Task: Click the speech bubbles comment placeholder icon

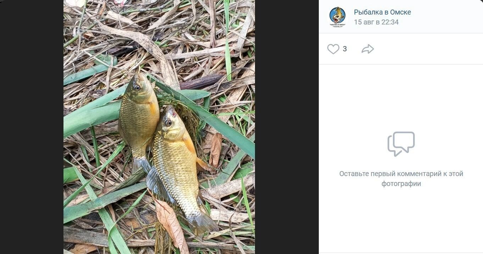Action: click(x=401, y=144)
